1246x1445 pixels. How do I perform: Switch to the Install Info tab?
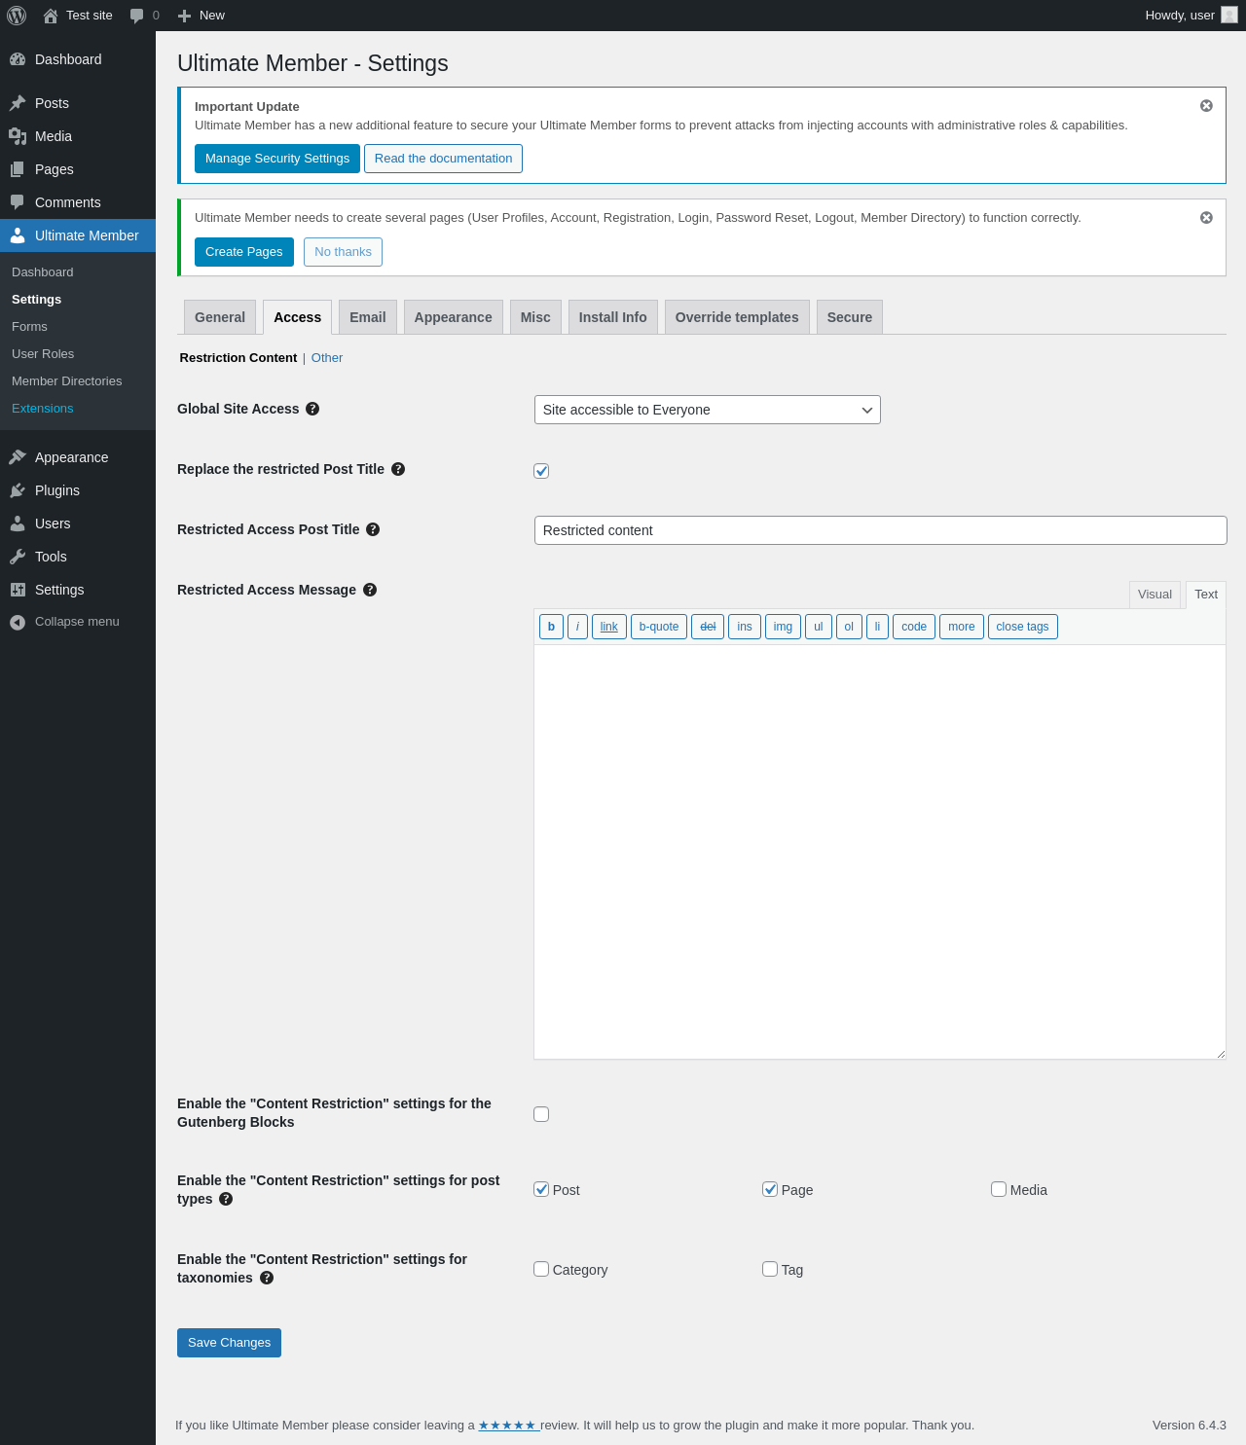tap(613, 317)
